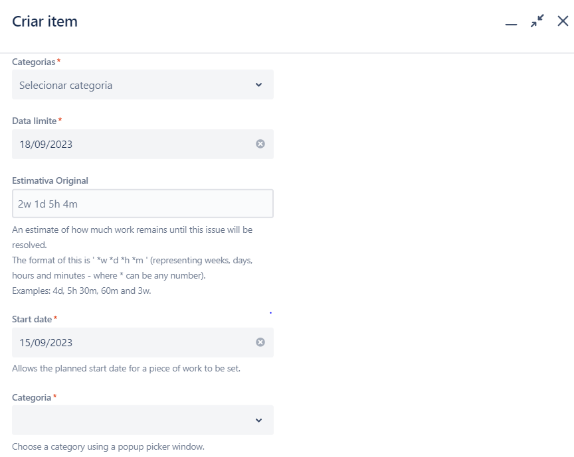
Task: Click the Start date label
Action: (x=32, y=319)
